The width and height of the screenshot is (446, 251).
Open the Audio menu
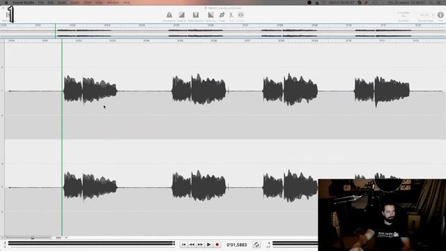(62, 2)
